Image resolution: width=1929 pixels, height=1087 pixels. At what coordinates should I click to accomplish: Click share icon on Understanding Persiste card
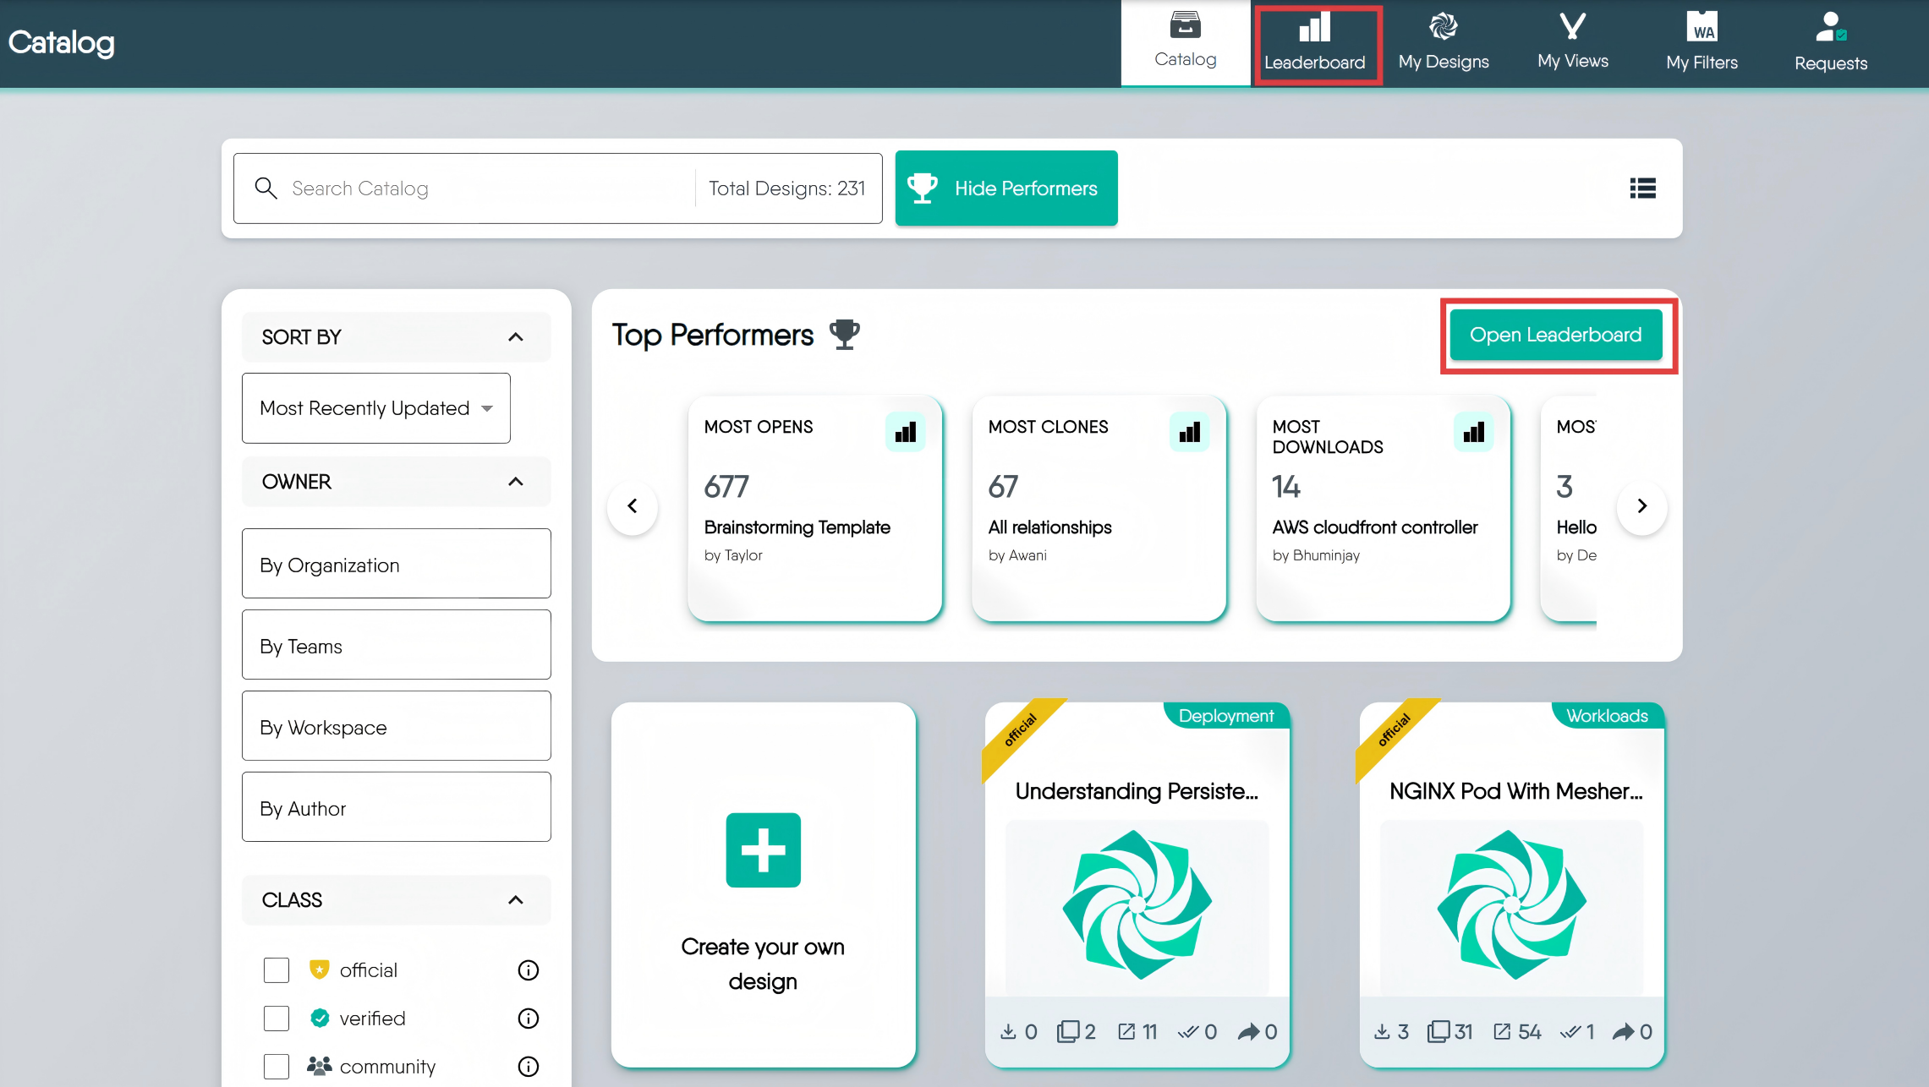coord(1248,1031)
